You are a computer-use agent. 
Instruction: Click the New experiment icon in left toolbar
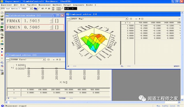point(2,13)
